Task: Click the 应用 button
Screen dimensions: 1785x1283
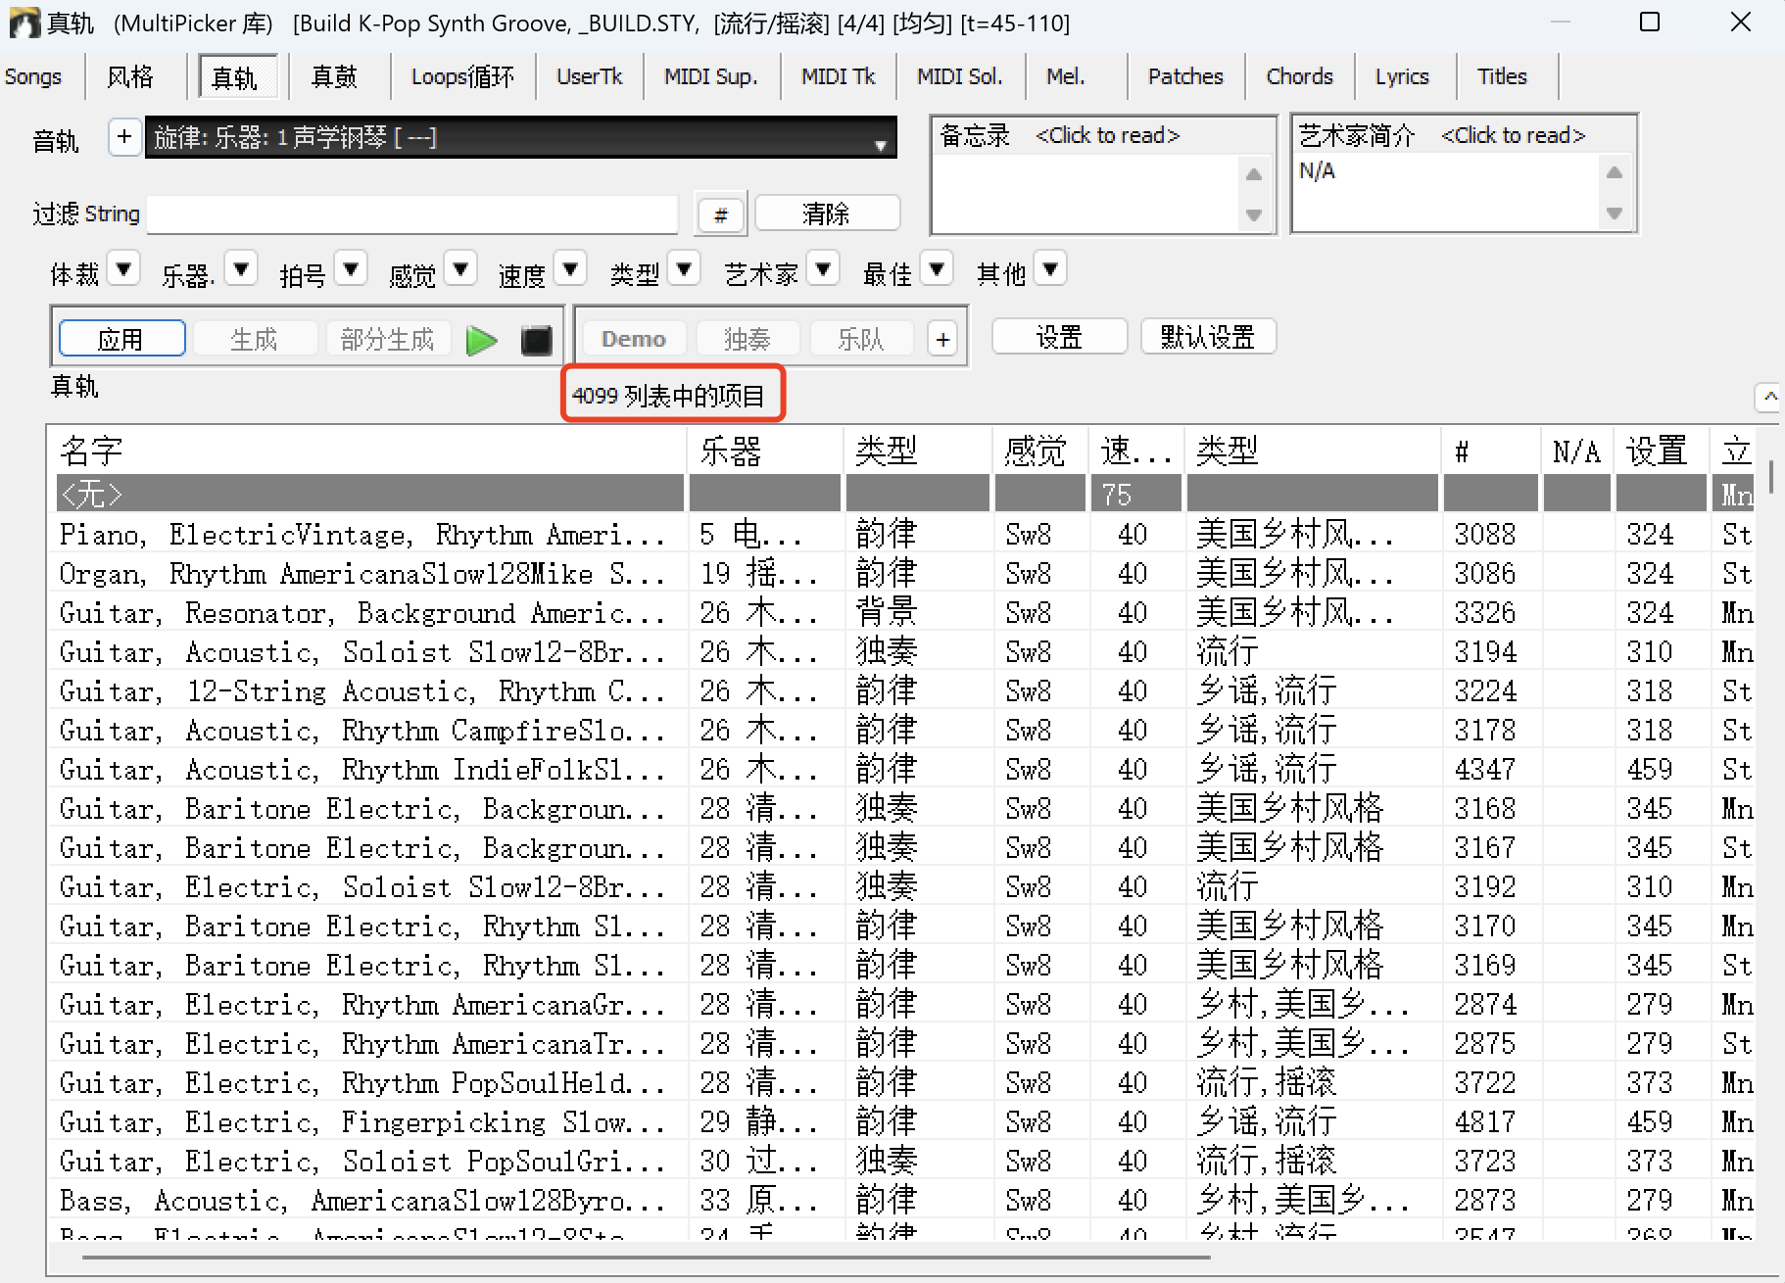Action: click(x=121, y=339)
